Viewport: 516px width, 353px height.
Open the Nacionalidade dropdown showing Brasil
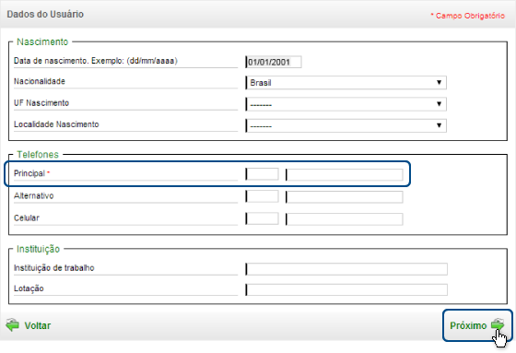click(346, 83)
